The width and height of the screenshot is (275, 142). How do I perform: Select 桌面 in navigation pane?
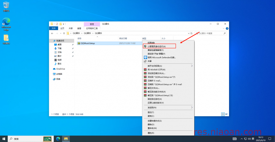pyautogui.click(x=59, y=45)
